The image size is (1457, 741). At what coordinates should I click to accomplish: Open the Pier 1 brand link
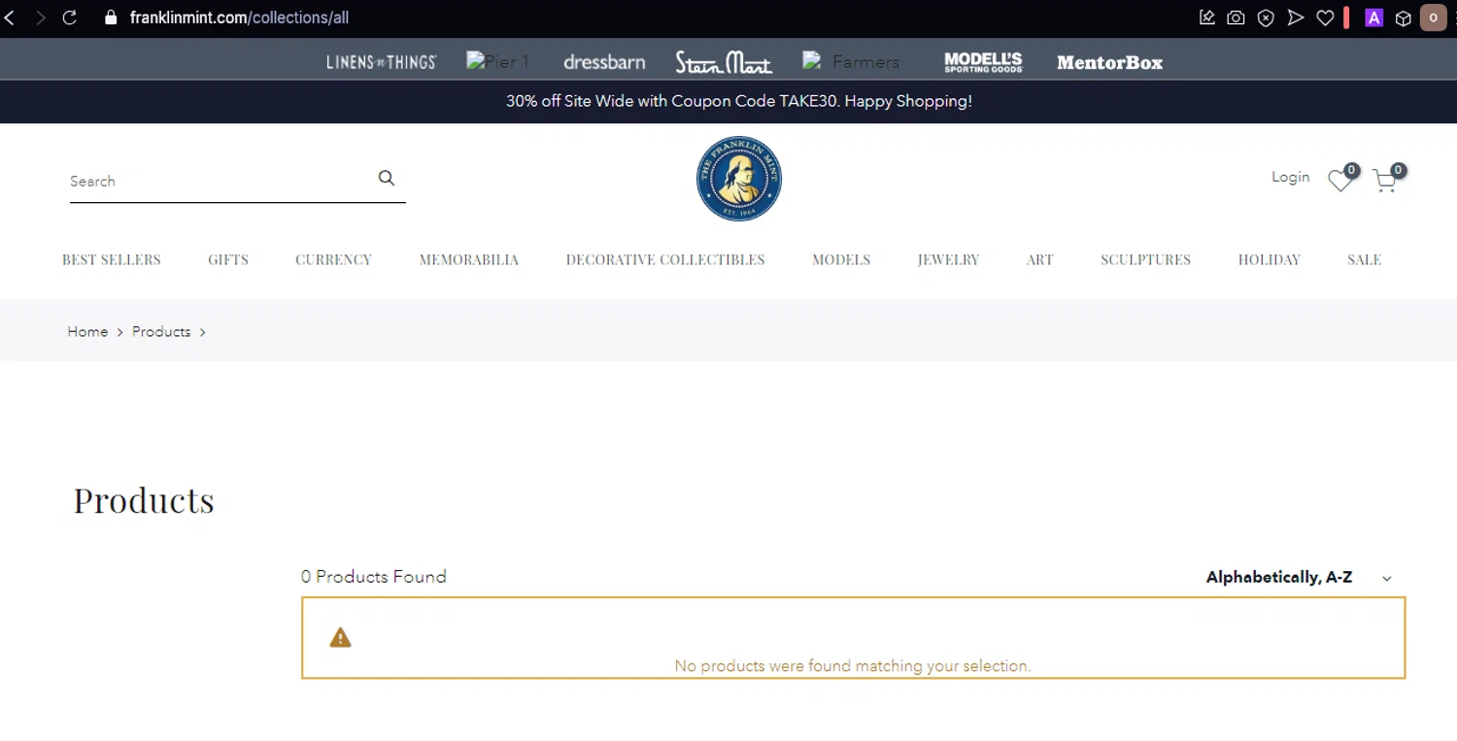click(498, 62)
